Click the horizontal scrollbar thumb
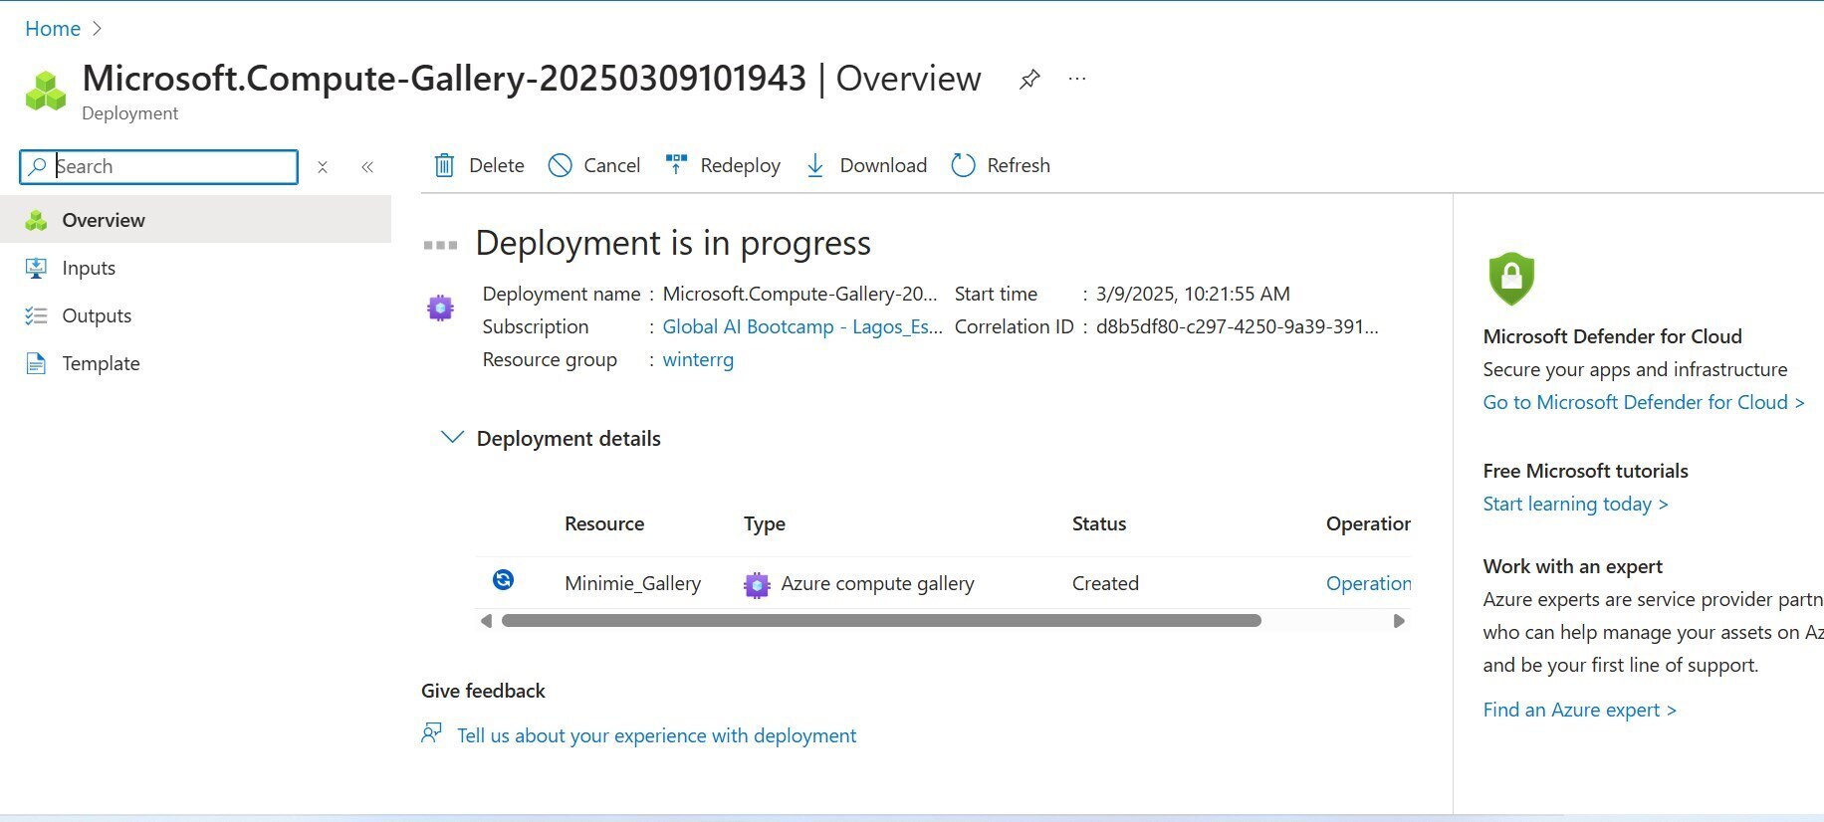The width and height of the screenshot is (1824, 822). 881,621
